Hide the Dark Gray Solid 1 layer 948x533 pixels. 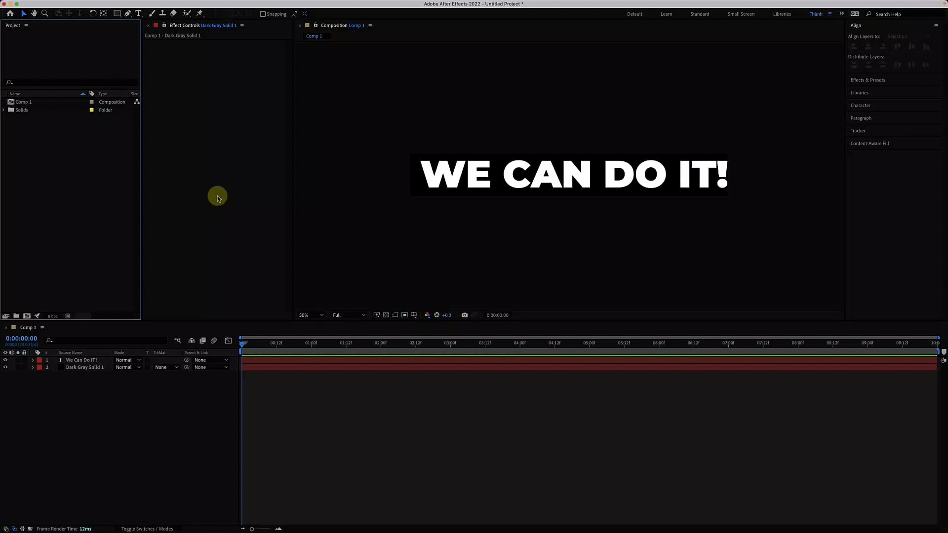[x=5, y=367]
